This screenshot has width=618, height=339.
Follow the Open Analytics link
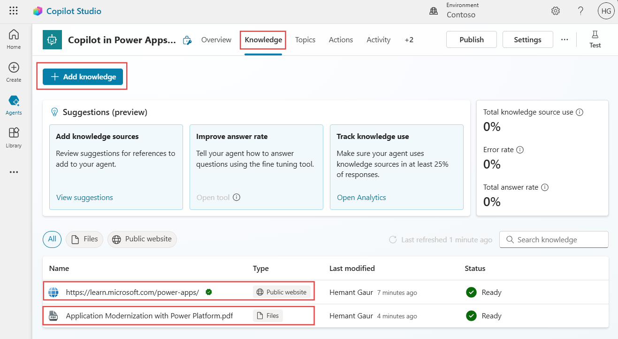pos(361,197)
